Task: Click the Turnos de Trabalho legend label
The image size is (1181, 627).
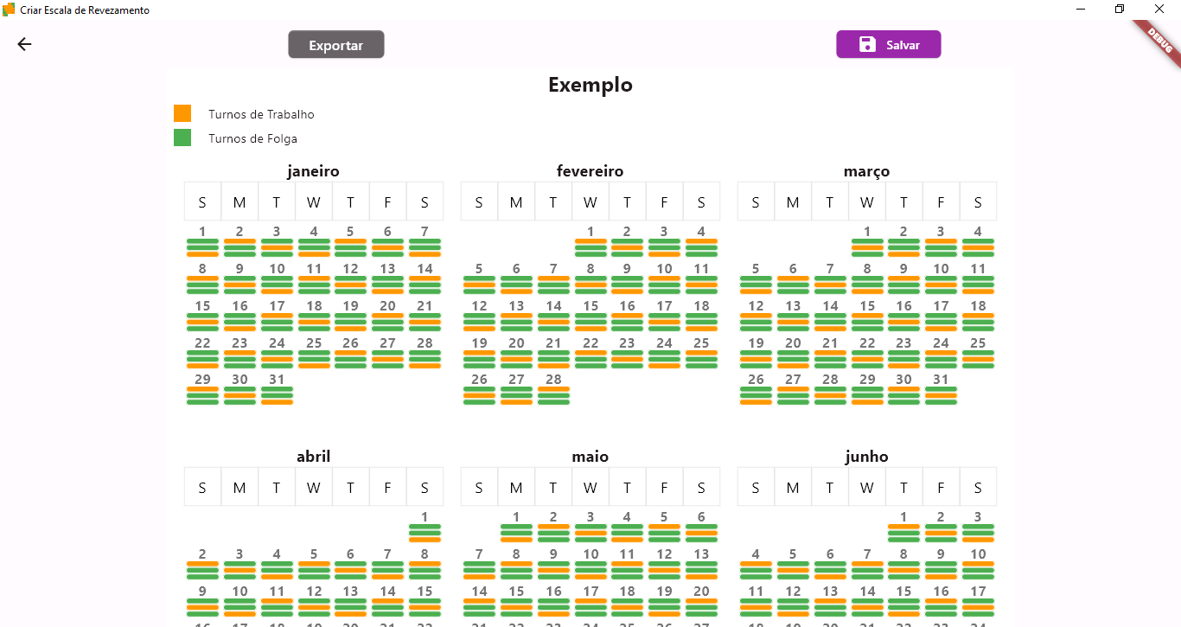Action: 261,114
